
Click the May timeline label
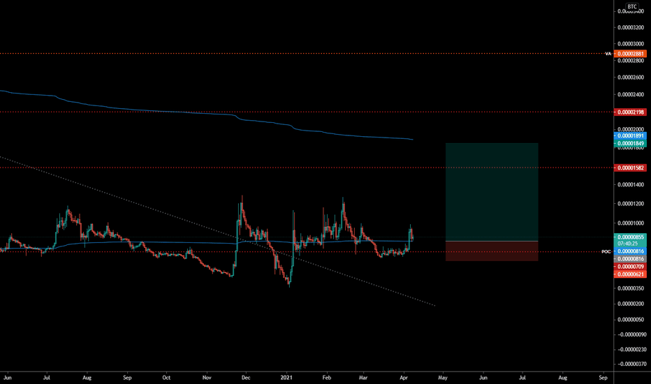coord(443,378)
